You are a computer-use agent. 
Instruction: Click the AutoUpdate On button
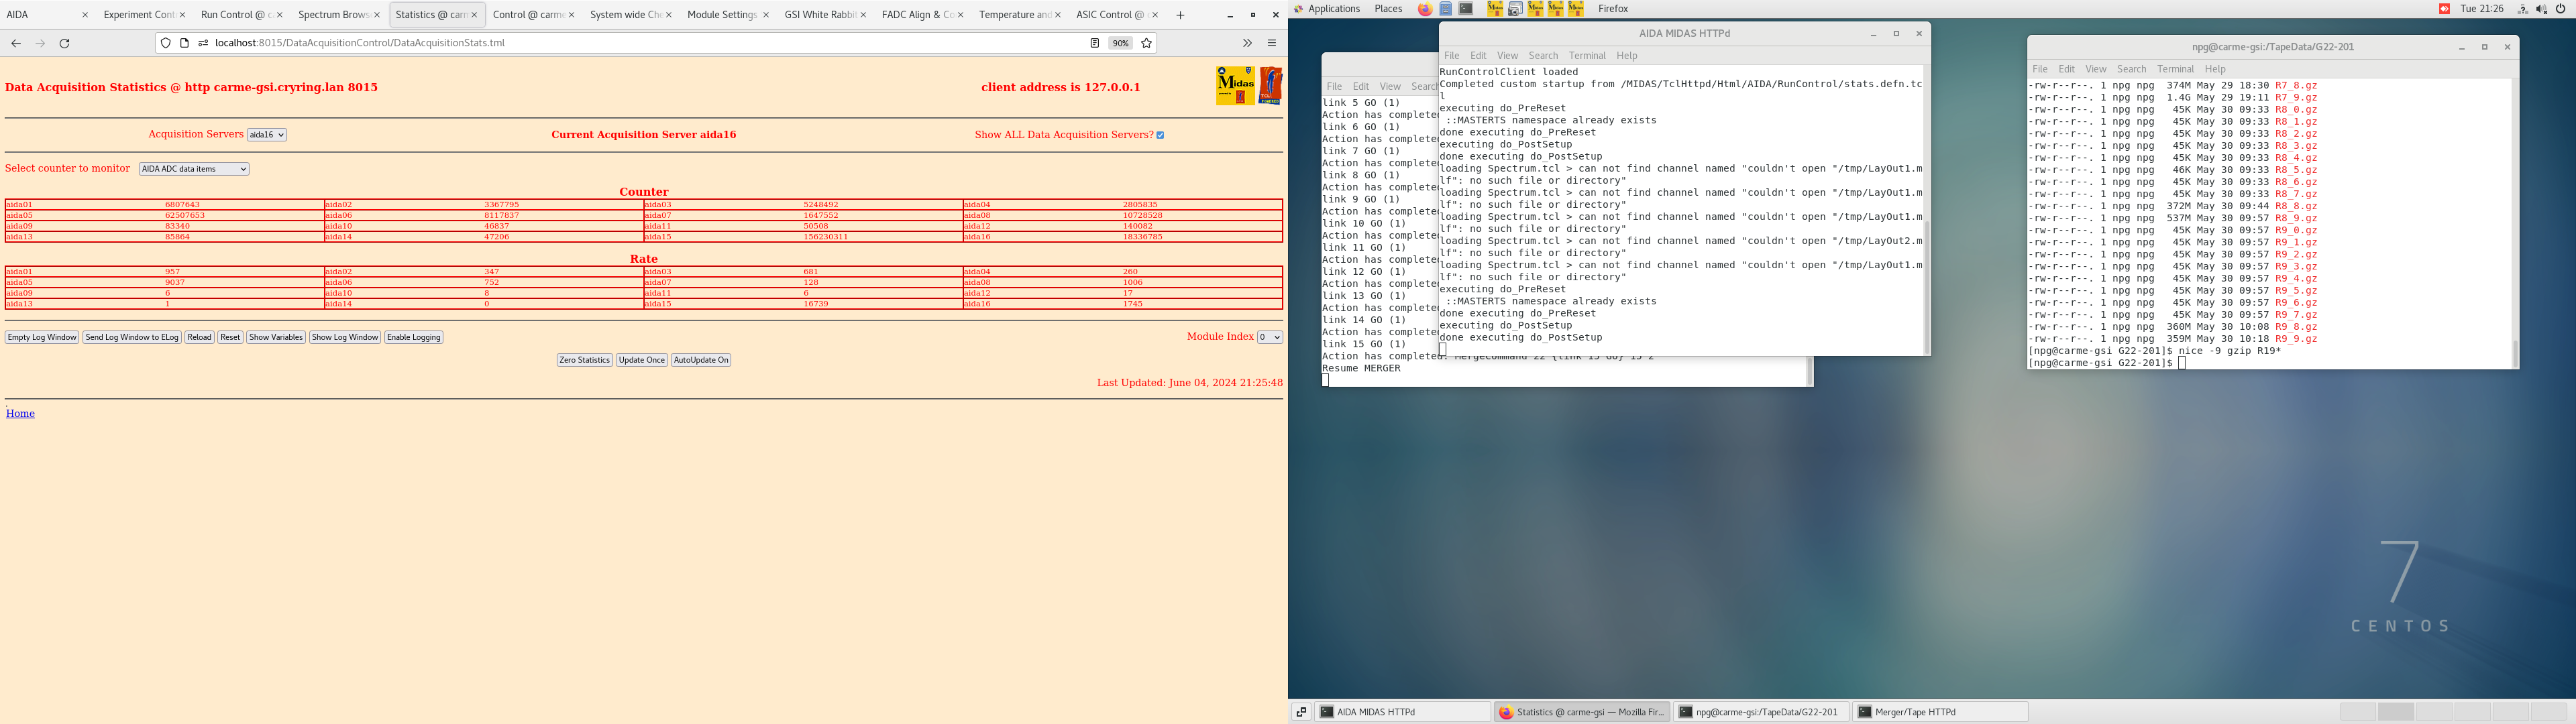[700, 360]
